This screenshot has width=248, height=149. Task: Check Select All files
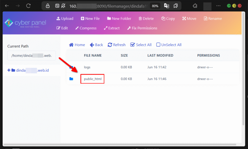coord(141,45)
